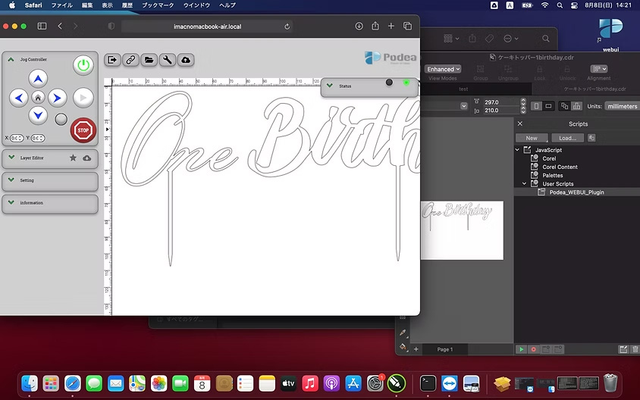Open the 編集 menu
The image size is (640, 400).
[87, 5]
